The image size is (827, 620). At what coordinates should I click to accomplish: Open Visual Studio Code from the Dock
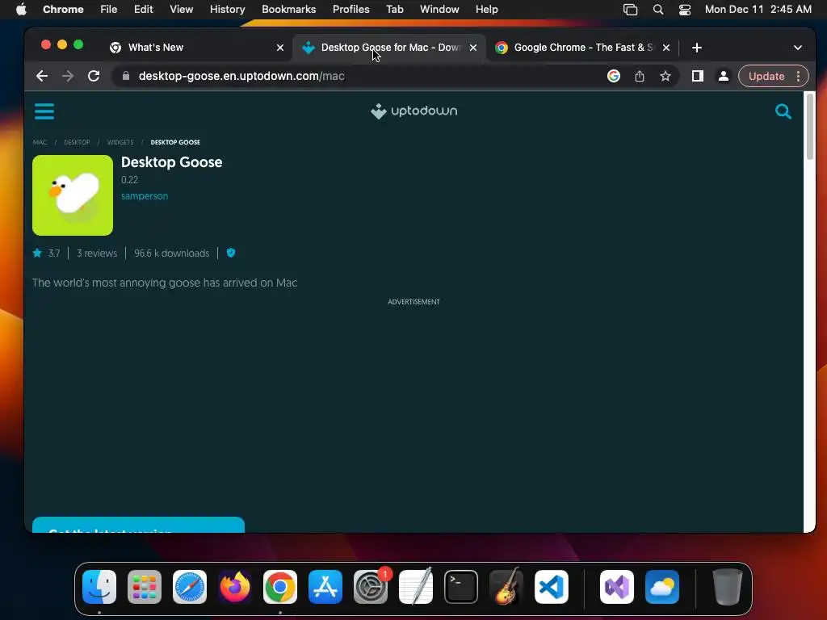(552, 587)
